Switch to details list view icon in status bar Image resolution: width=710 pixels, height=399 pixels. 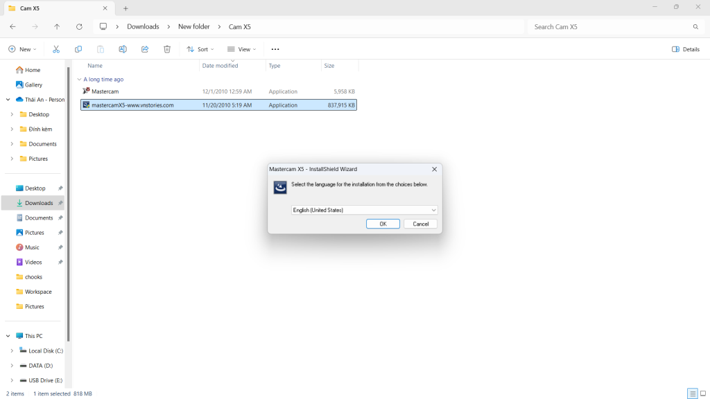click(x=693, y=393)
